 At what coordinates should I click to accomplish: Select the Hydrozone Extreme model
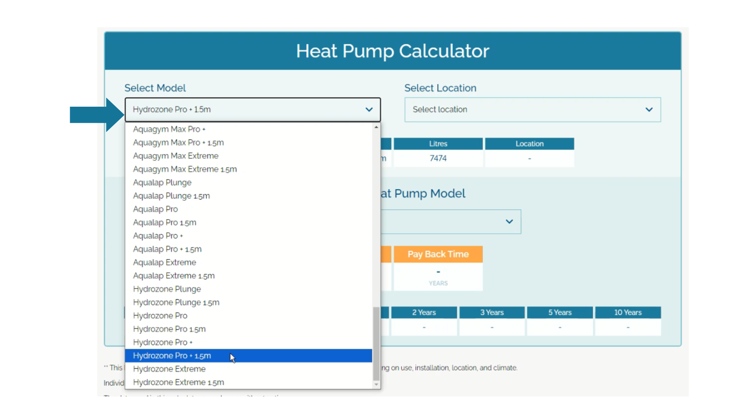[x=169, y=369]
